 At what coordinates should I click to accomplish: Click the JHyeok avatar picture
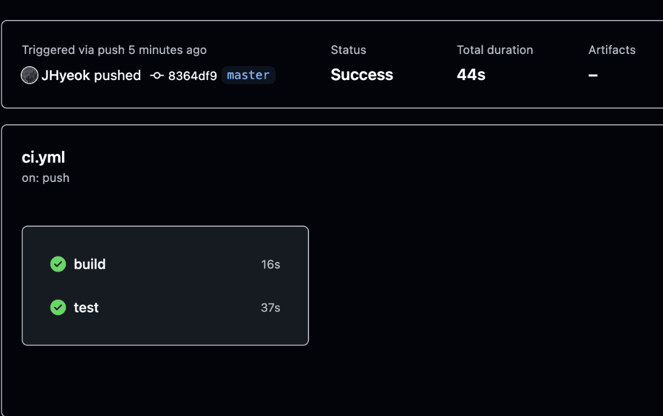tap(29, 75)
